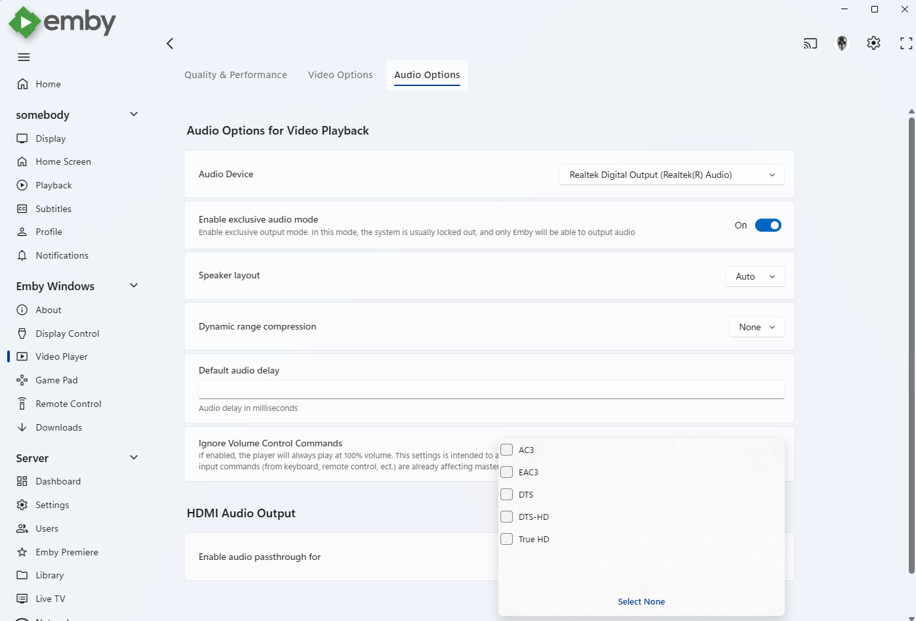The width and height of the screenshot is (916, 621).
Task: Enter fullscreen with the corner brackets icon
Action: click(906, 43)
